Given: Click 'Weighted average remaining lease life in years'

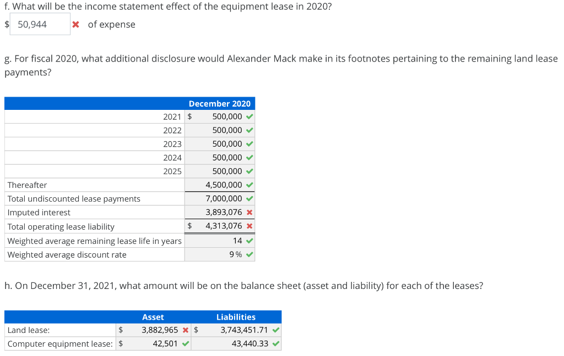Looking at the screenshot, I should point(94,241).
